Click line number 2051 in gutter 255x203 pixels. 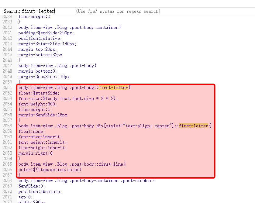7,88
